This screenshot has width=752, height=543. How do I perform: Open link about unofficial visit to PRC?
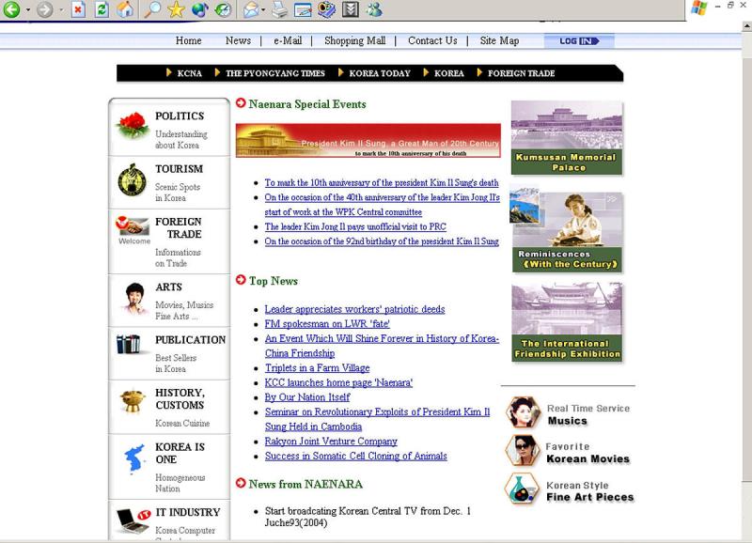pos(355,226)
